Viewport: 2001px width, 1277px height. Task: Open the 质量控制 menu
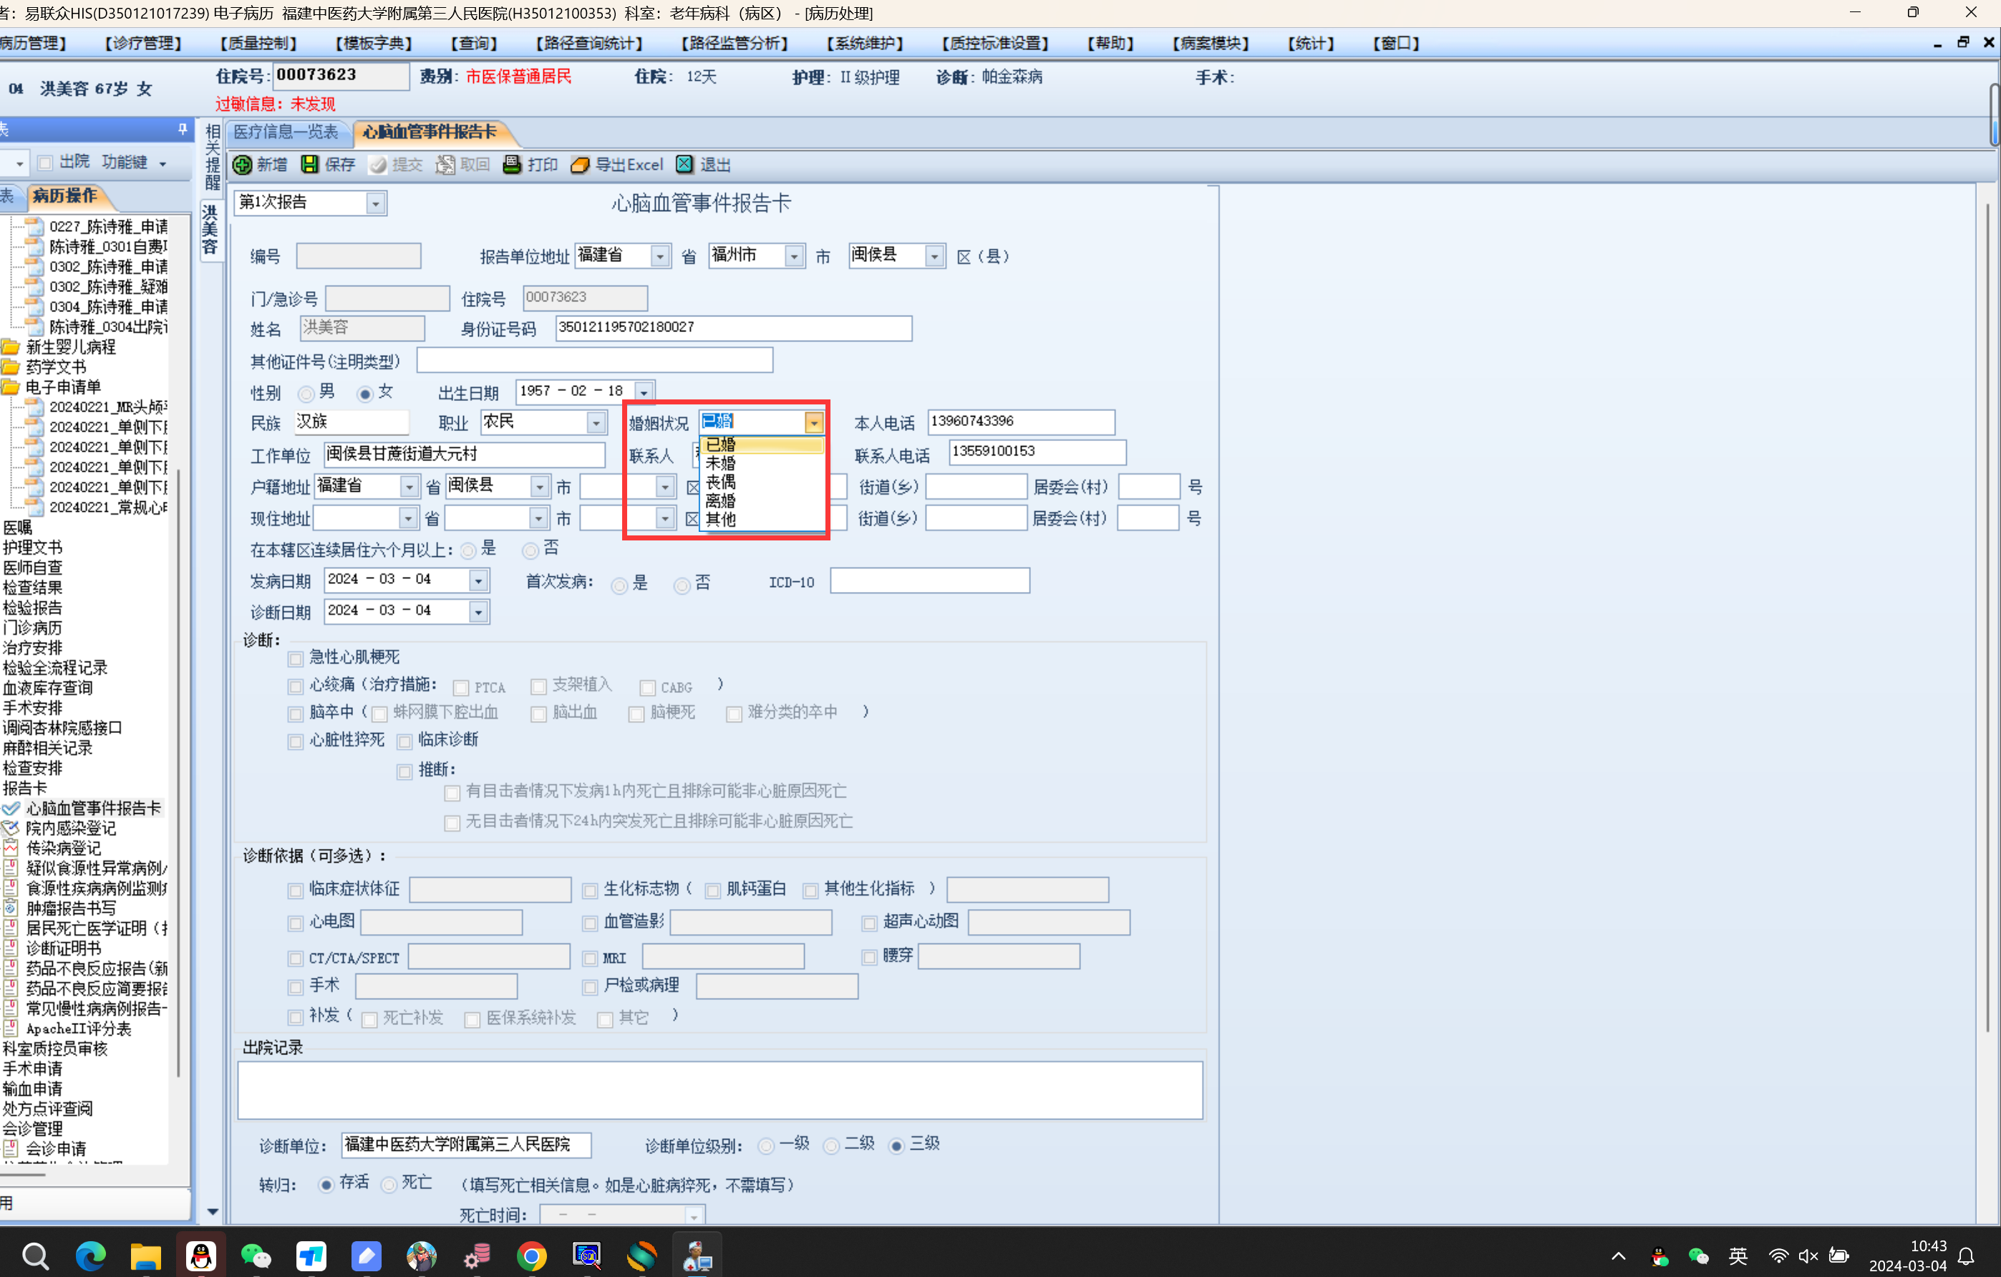[258, 43]
